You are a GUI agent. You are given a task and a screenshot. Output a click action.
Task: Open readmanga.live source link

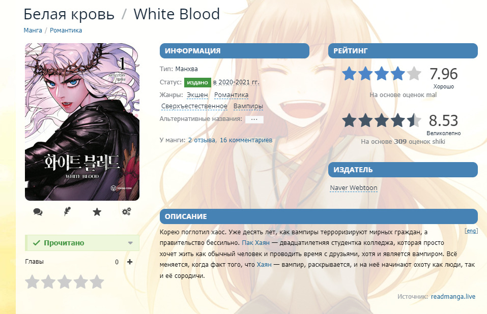point(453,297)
